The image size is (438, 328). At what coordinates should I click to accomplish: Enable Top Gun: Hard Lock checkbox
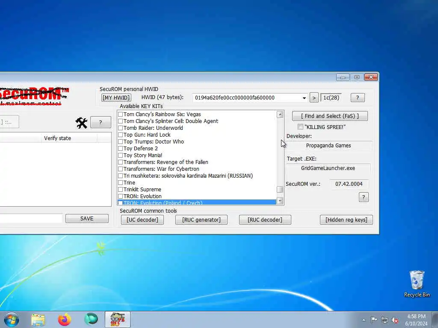coord(120,135)
